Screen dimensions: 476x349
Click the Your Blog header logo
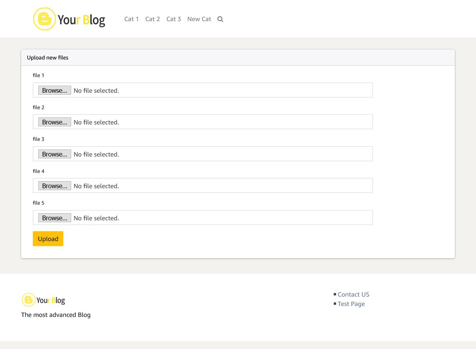point(69,19)
